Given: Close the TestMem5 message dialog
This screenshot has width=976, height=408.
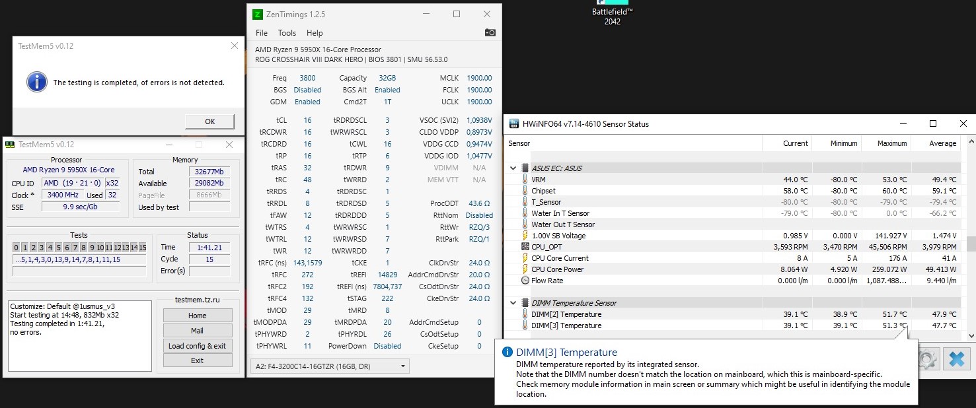Looking at the screenshot, I should pos(234,46).
